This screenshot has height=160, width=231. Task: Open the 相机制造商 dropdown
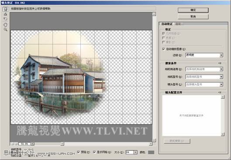point(204,69)
